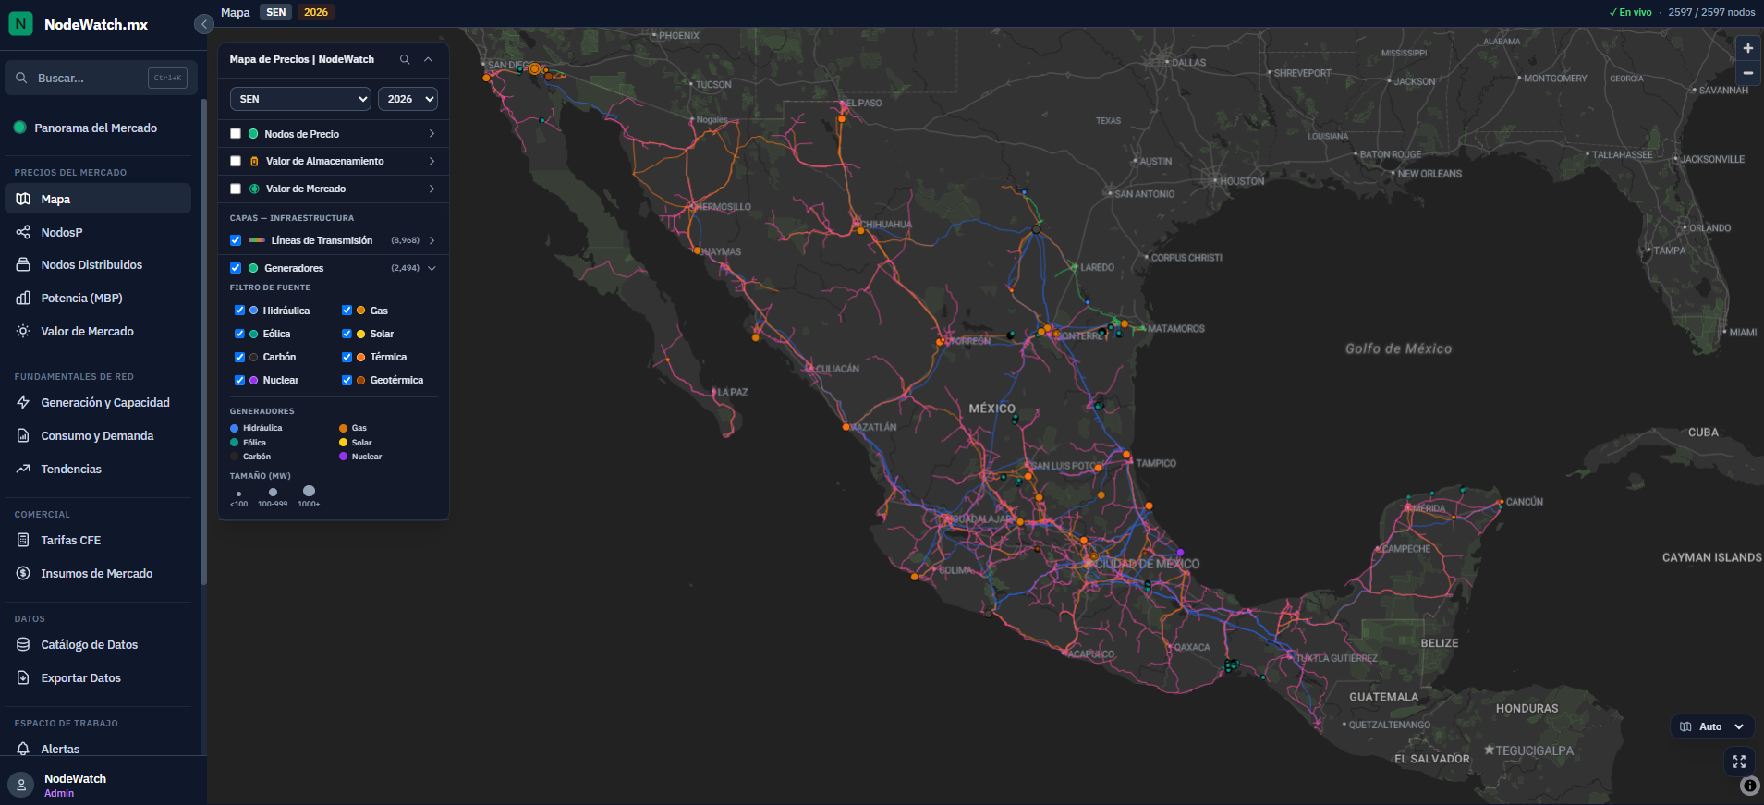Expand the Valor de Mercado row chevron

coord(432,189)
